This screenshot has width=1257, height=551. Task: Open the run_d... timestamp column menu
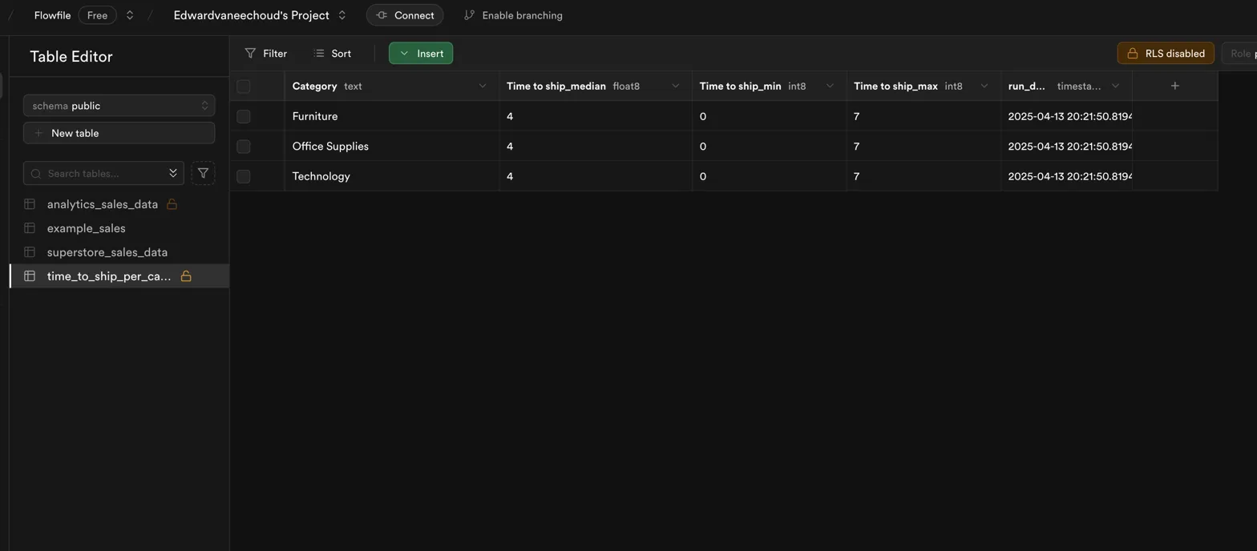[1115, 86]
